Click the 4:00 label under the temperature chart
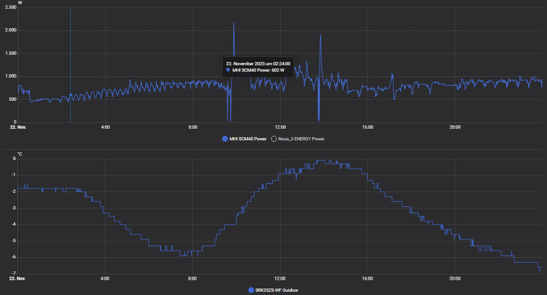 pos(105,278)
